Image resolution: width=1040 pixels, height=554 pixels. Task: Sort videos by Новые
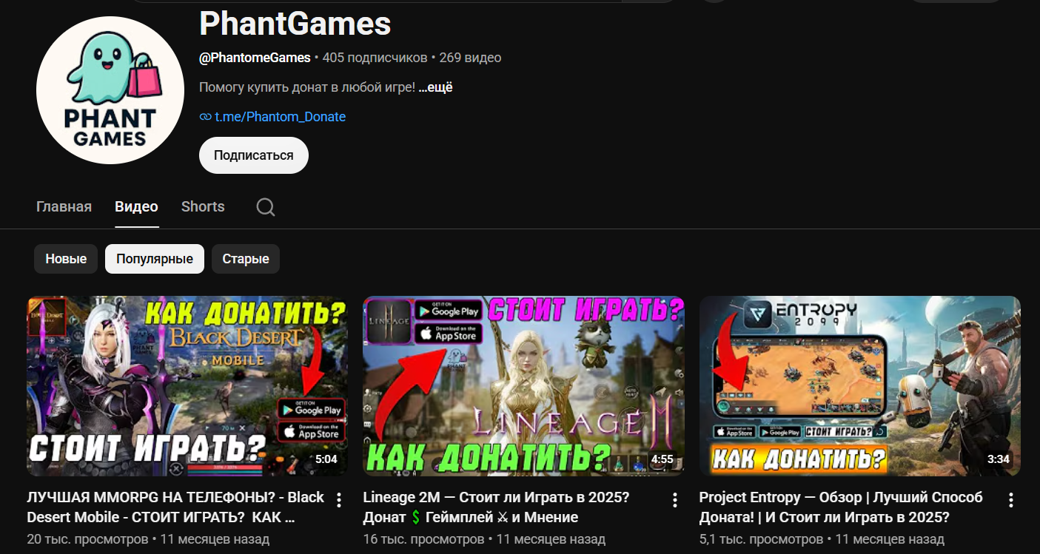[x=66, y=259]
